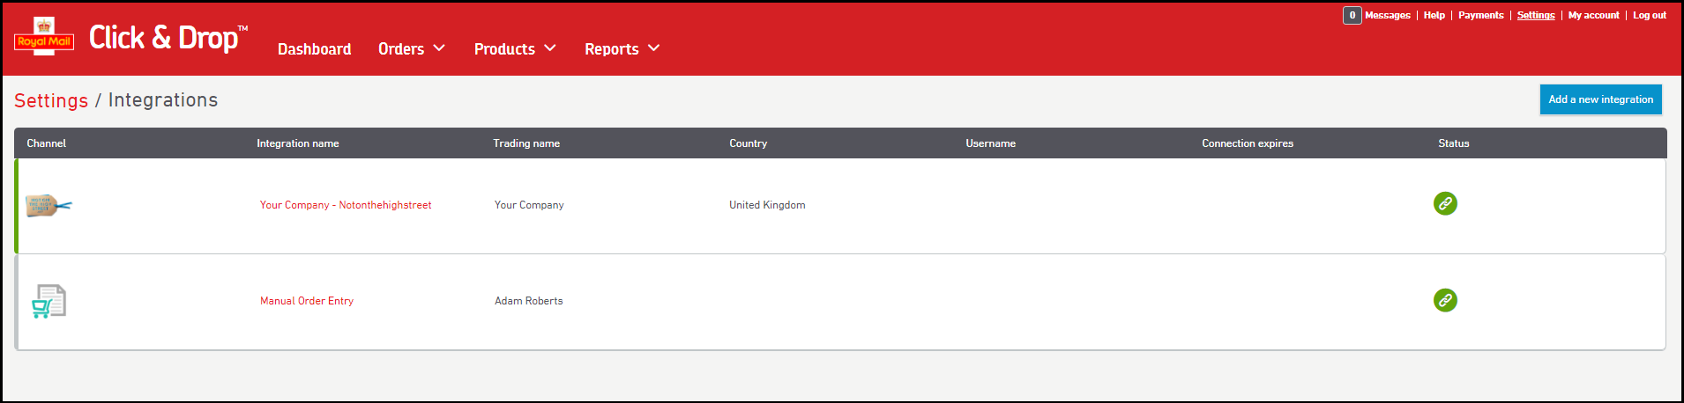
Task: Click the Royal Mail logo
Action: click(x=44, y=37)
